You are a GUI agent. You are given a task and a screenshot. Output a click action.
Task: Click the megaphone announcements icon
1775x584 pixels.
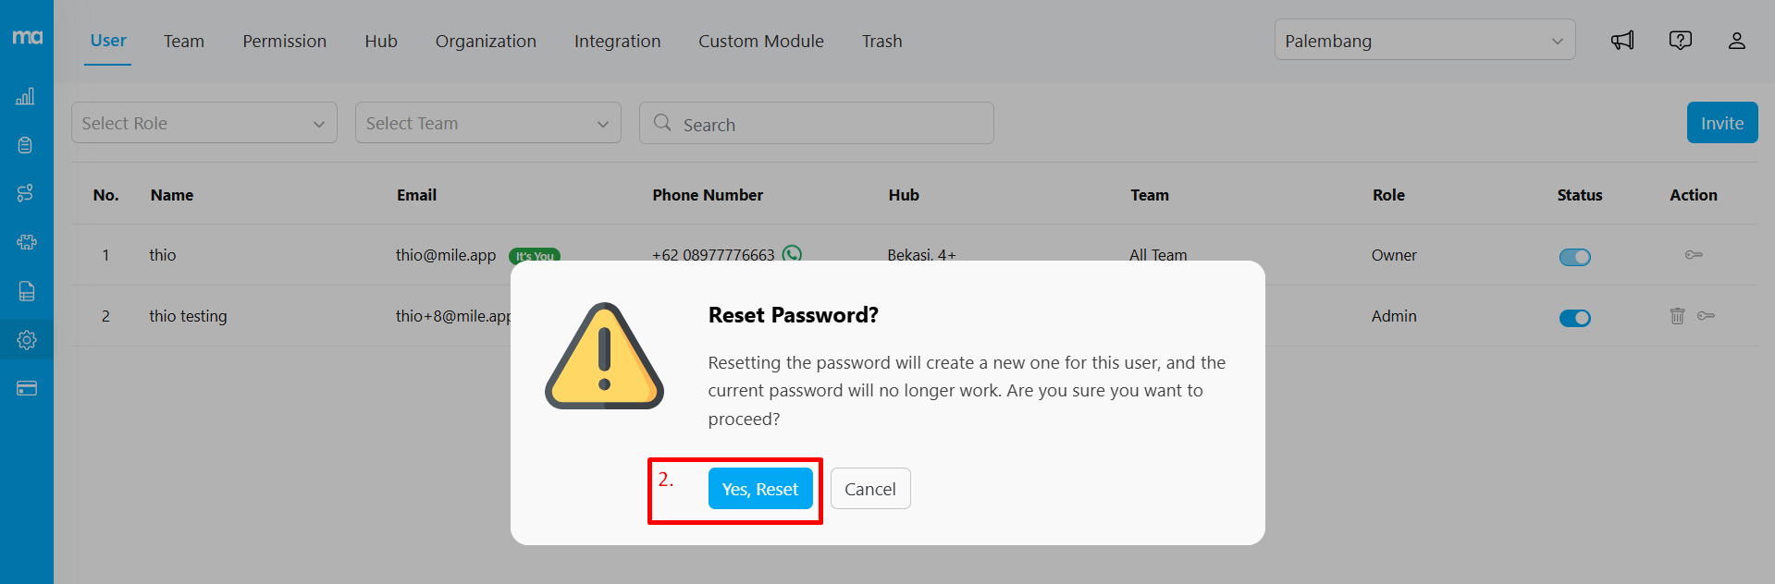[1622, 41]
